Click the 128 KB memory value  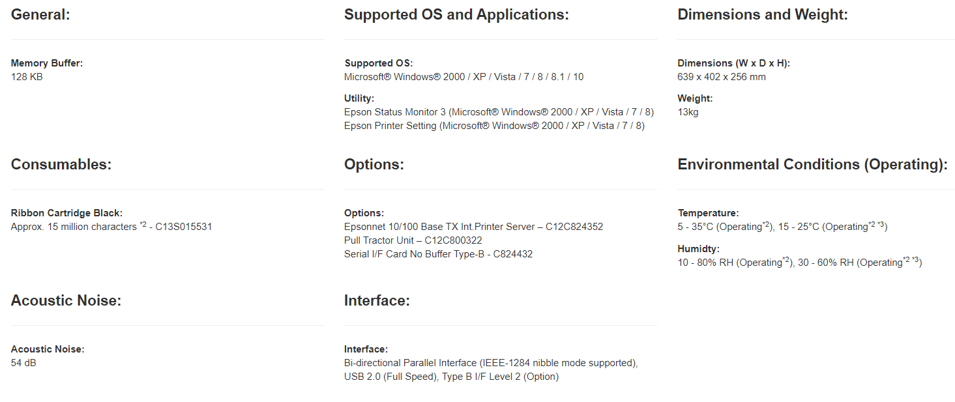(x=27, y=77)
